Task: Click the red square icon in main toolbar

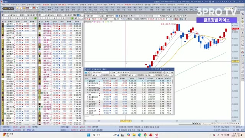Action: 34,8
